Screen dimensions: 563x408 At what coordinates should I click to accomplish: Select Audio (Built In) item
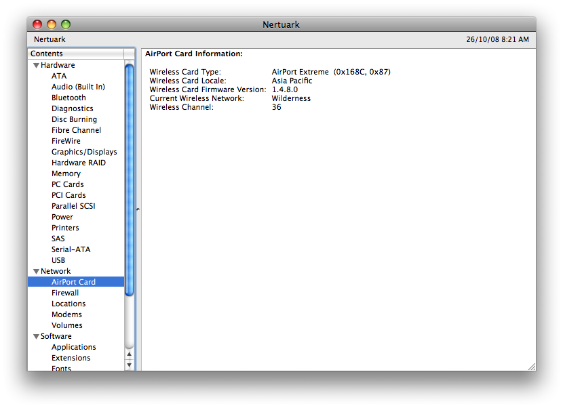(x=78, y=87)
